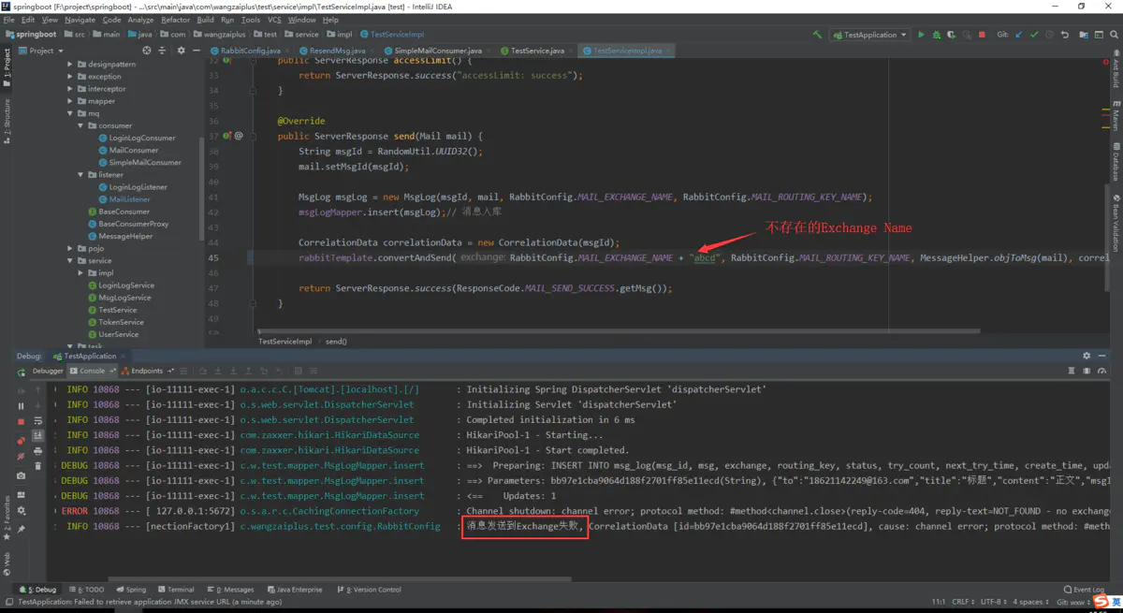This screenshot has height=613, width=1123.
Task: Collapse the mq folder in project tree
Action: [70, 113]
